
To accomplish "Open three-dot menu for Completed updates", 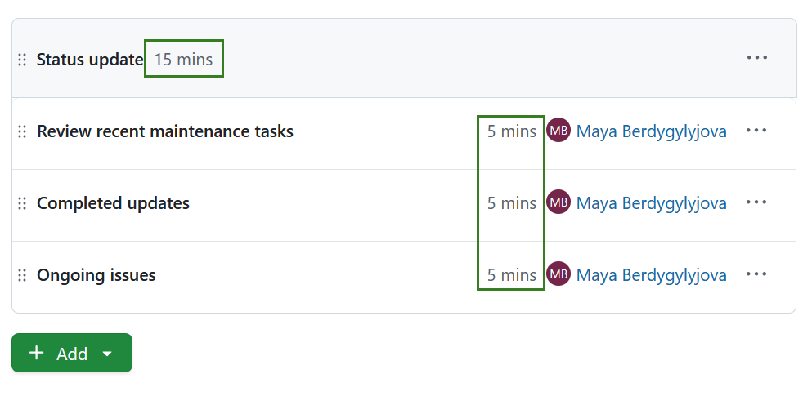I will pos(756,202).
